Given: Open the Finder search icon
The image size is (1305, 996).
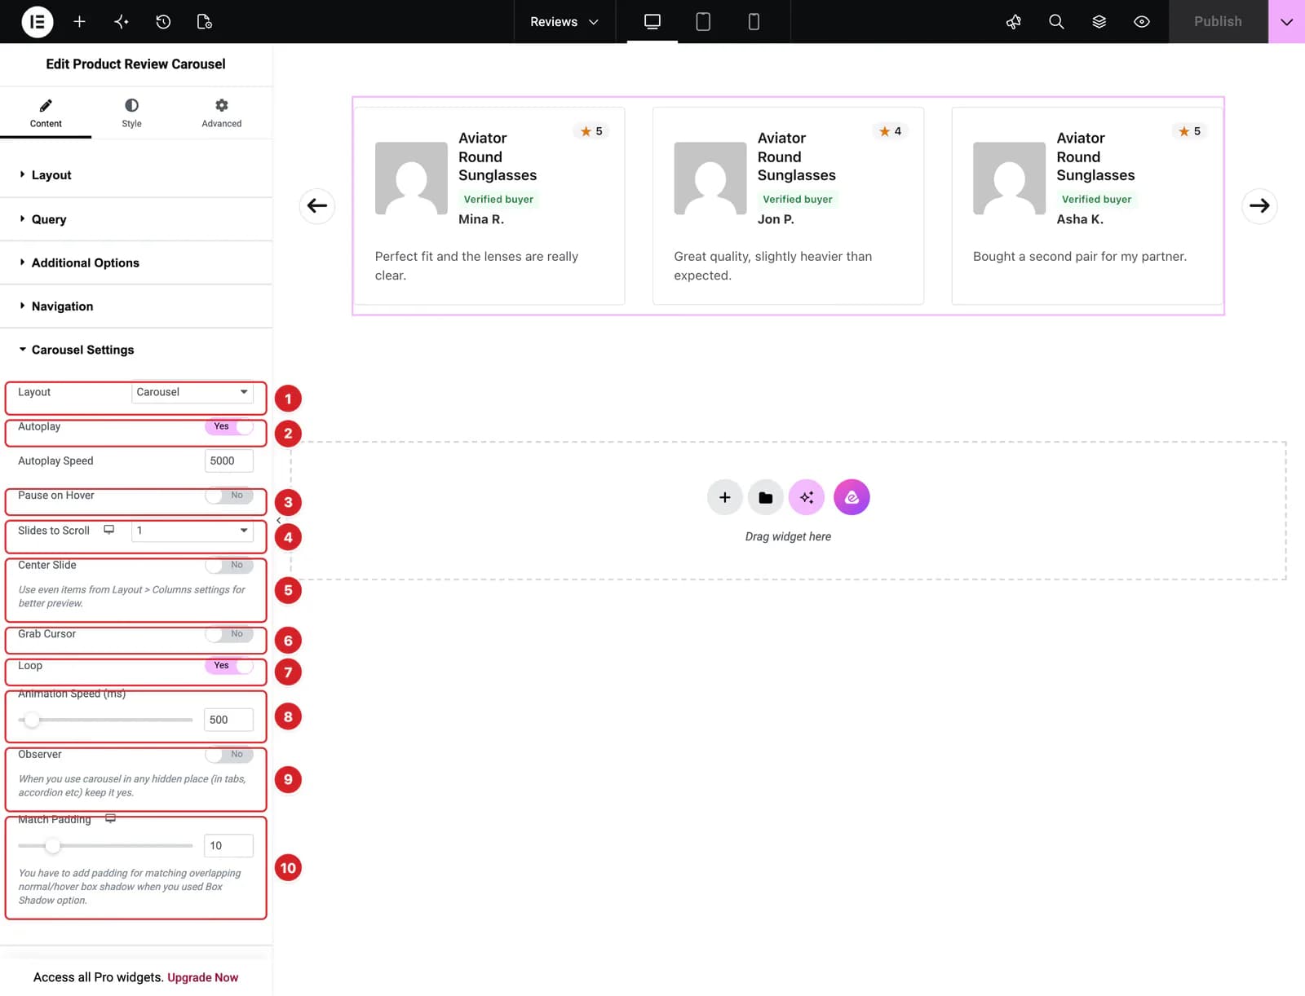Looking at the screenshot, I should click(1056, 22).
